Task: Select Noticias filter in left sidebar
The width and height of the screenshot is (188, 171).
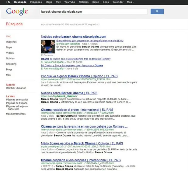Action: tap(10, 58)
